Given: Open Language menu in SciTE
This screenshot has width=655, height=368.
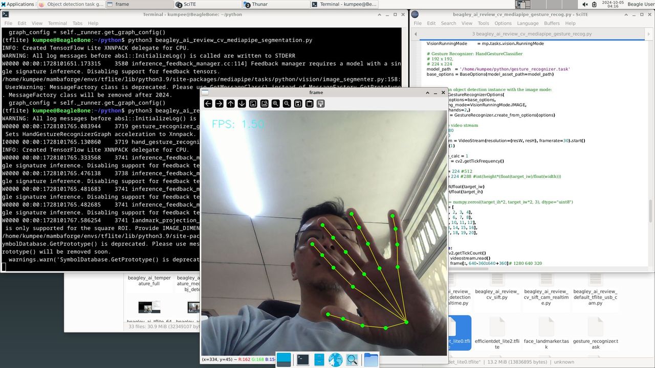Looking at the screenshot, I should pyautogui.click(x=528, y=24).
